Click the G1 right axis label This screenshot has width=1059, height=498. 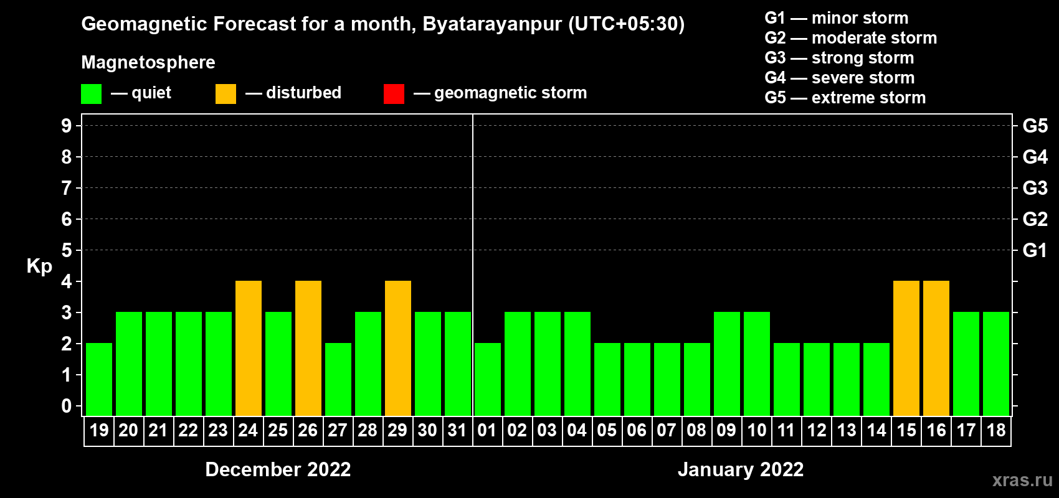pyautogui.click(x=1035, y=250)
